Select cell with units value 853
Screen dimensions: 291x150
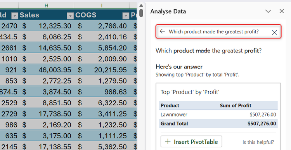(9, 81)
